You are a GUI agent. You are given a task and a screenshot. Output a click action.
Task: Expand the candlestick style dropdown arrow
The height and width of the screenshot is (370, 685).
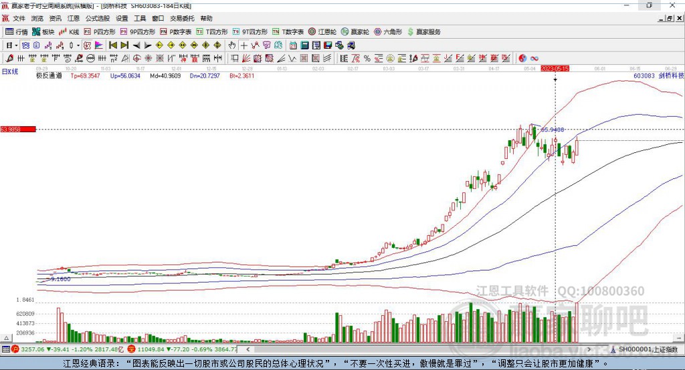(x=78, y=45)
